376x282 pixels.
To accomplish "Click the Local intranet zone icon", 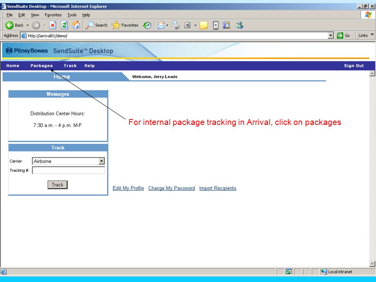I will [x=324, y=271].
